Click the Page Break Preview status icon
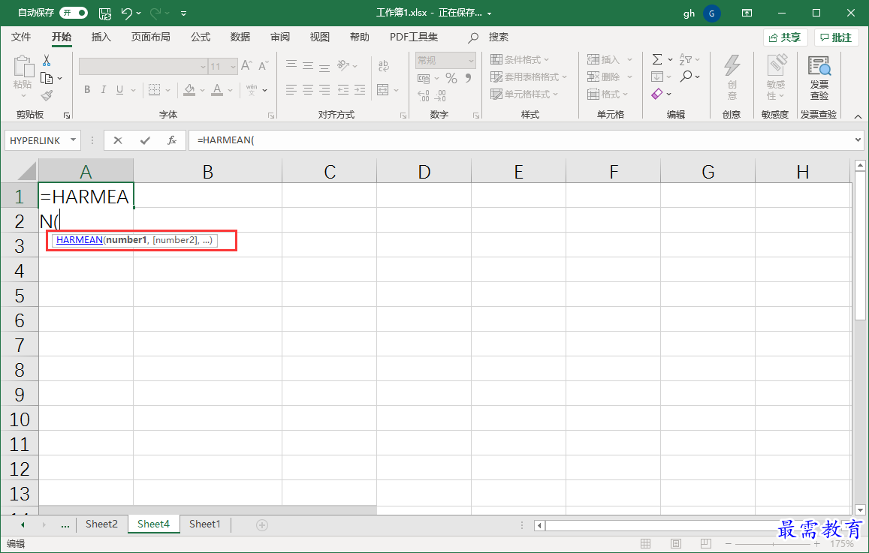The height and width of the screenshot is (553, 869). [705, 543]
